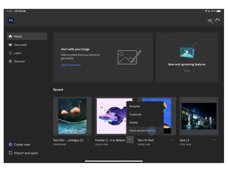Click the Create new plus icon
Screen dimensions: 228x171
pos(10,144)
